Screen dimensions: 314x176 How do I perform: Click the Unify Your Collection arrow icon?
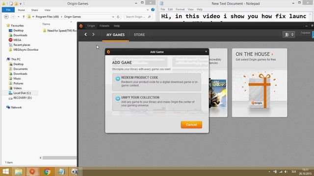coord(118,99)
